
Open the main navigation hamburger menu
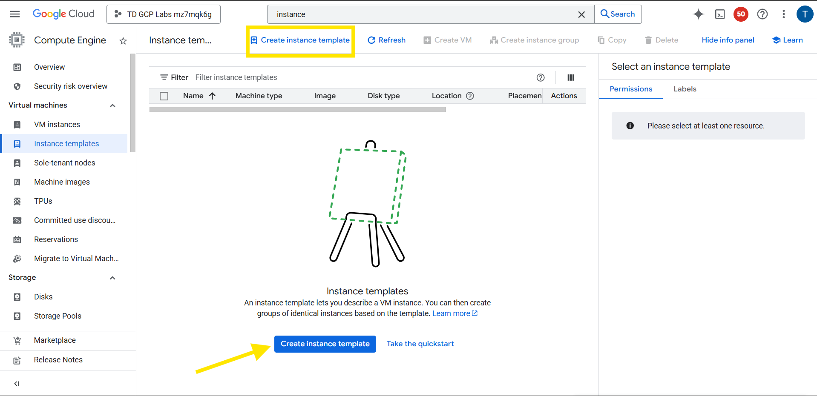[15, 14]
